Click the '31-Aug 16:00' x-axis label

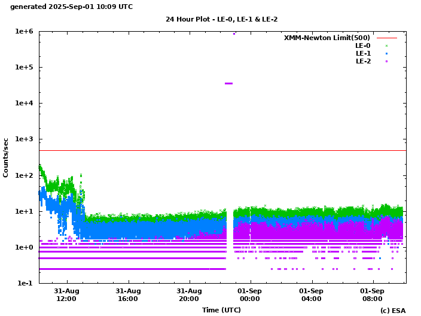(x=128, y=295)
